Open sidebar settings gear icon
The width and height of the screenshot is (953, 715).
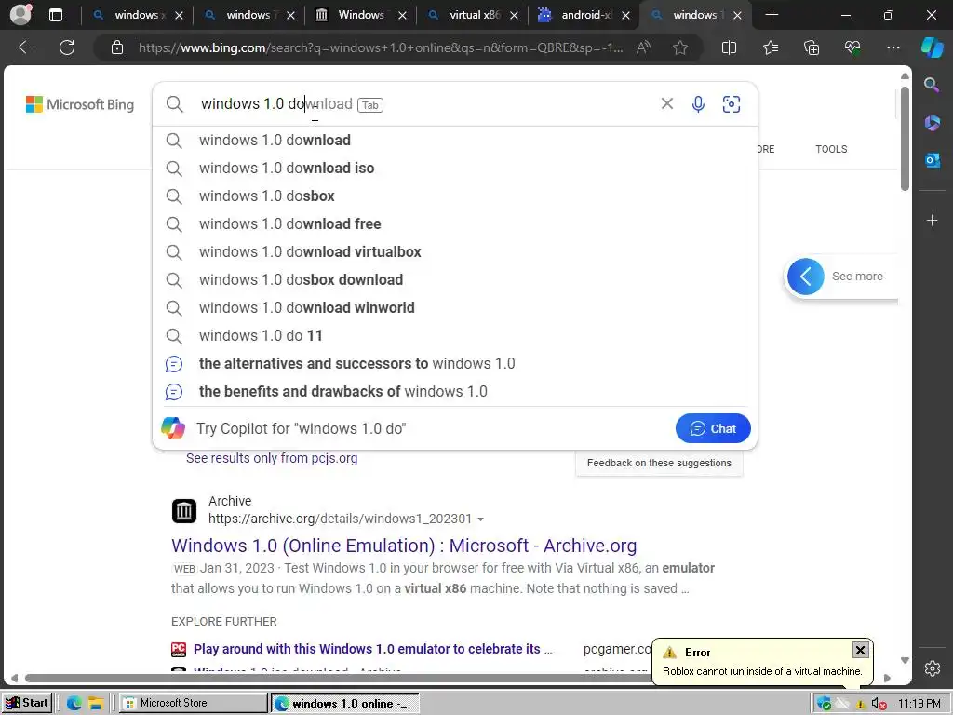click(x=932, y=668)
